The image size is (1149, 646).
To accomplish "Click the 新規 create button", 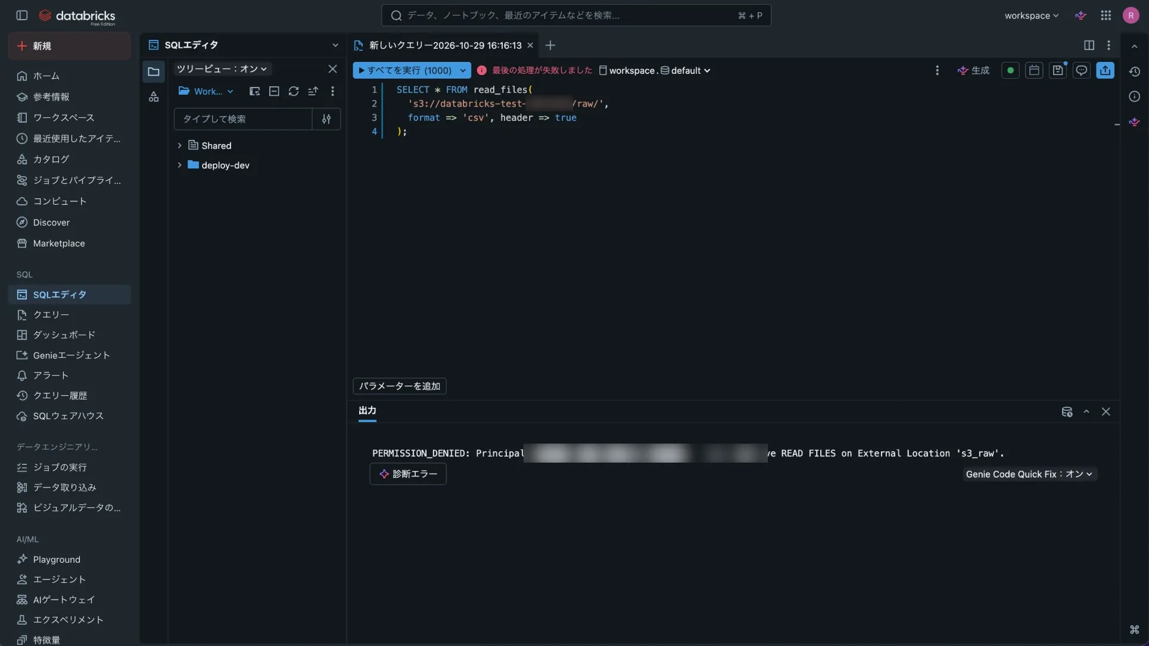I will click(70, 46).
